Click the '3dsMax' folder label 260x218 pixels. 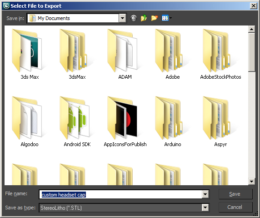(x=77, y=77)
